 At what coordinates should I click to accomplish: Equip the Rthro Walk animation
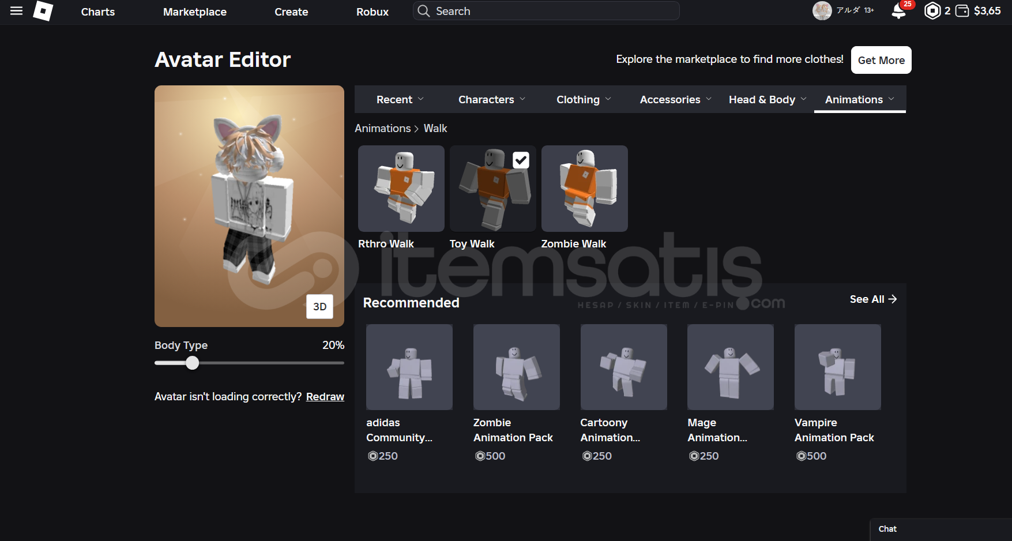click(x=401, y=189)
